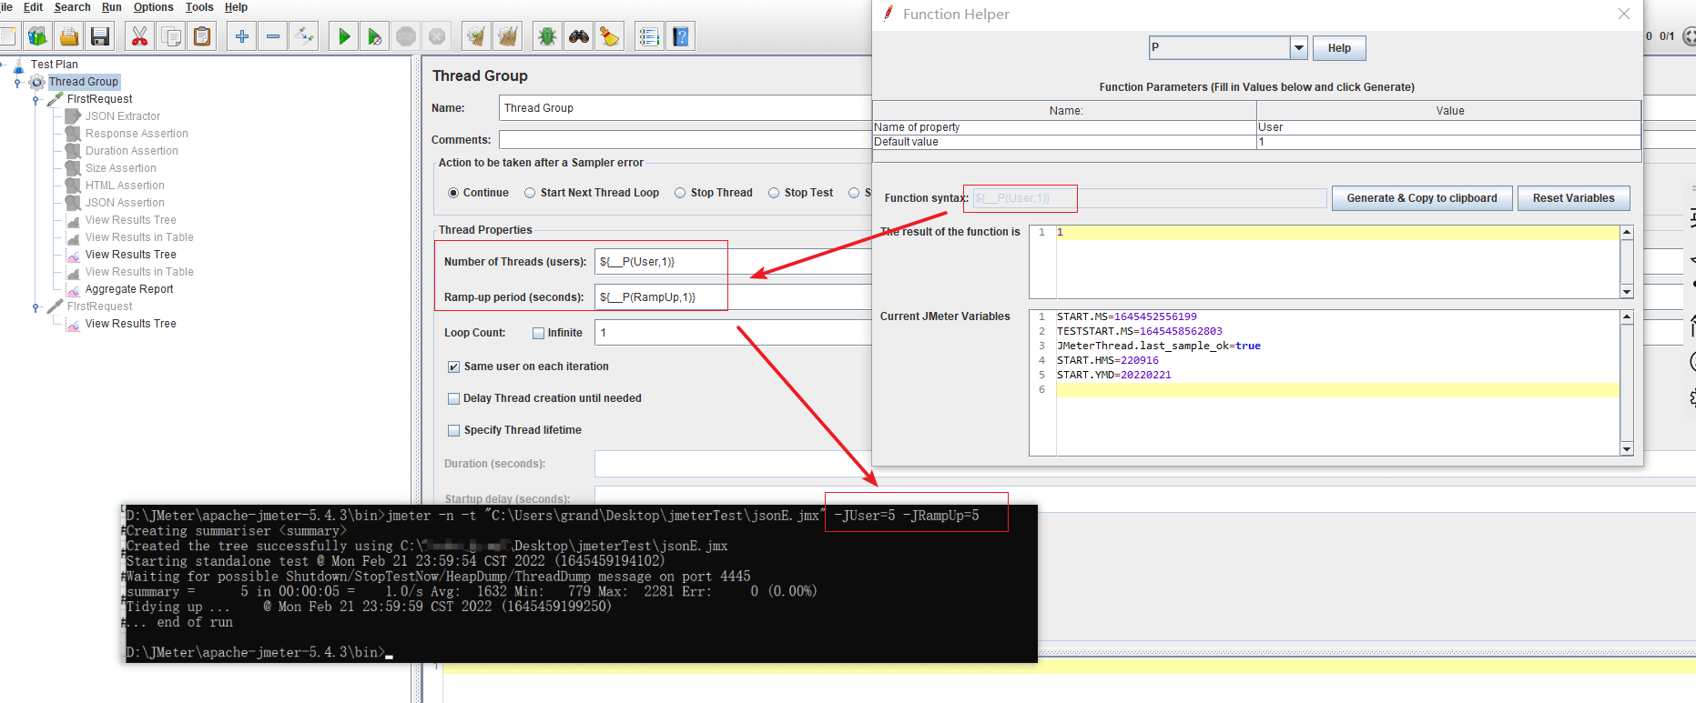
Task: Expand all nodes with the plus icon
Action: click(242, 36)
